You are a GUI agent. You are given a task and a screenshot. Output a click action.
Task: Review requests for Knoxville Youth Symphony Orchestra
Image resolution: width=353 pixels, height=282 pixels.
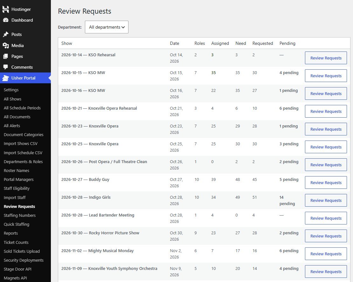coord(326,271)
